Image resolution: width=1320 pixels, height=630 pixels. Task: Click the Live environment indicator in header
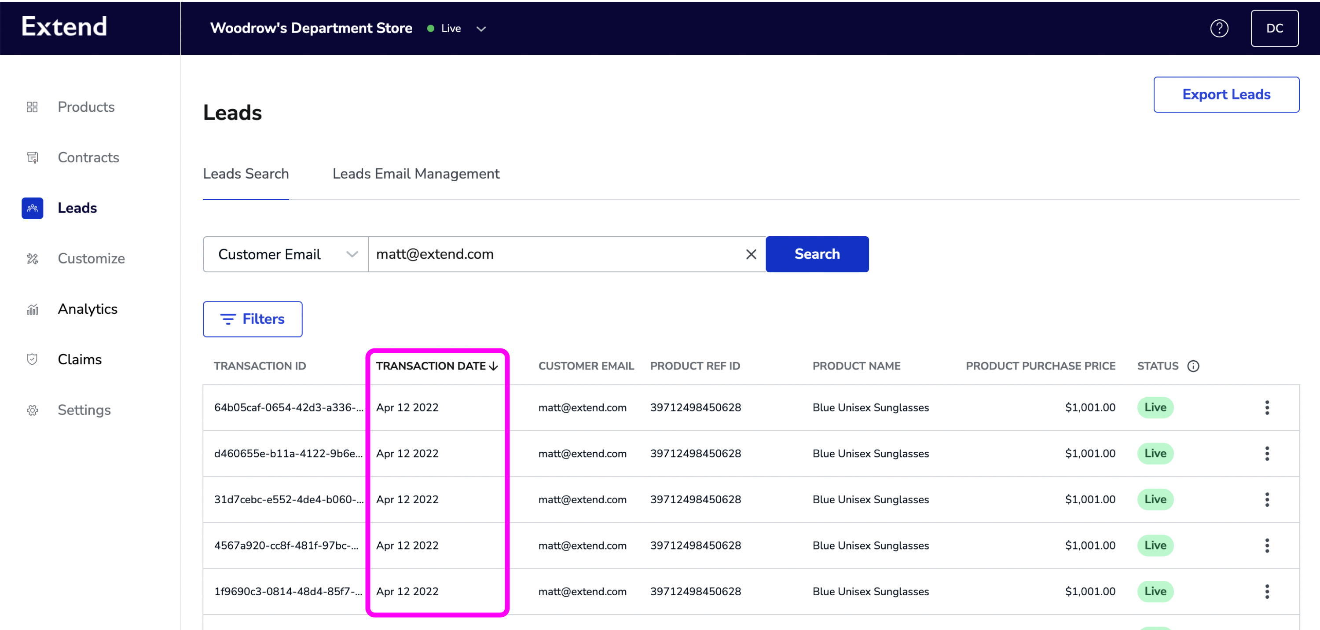point(444,29)
